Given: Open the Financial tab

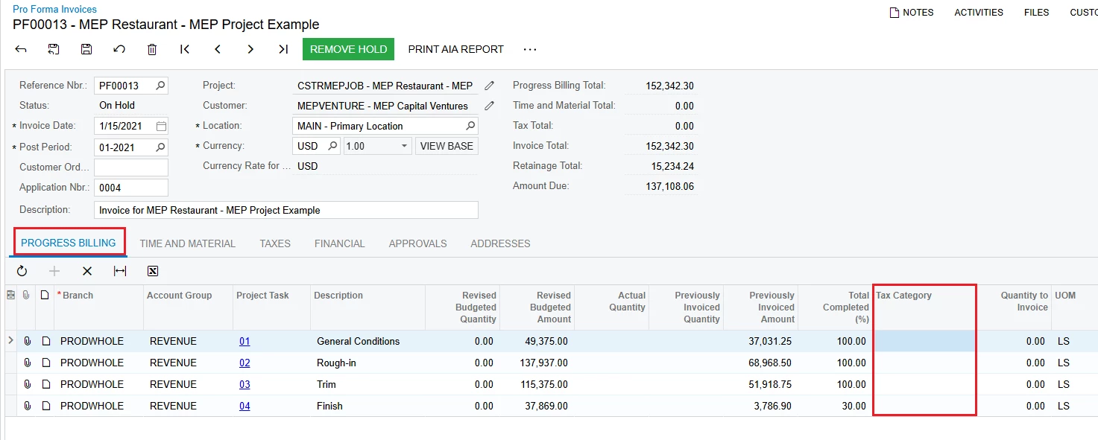Looking at the screenshot, I should point(340,243).
